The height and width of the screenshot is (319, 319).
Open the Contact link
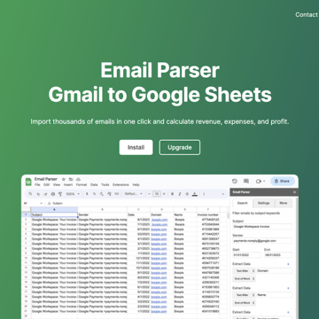[x=307, y=14]
